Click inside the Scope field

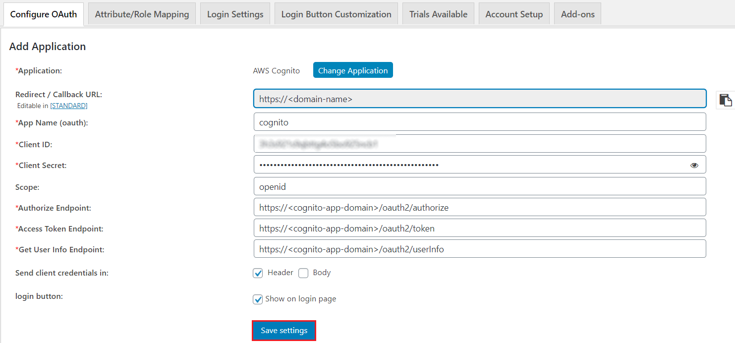coord(479,186)
